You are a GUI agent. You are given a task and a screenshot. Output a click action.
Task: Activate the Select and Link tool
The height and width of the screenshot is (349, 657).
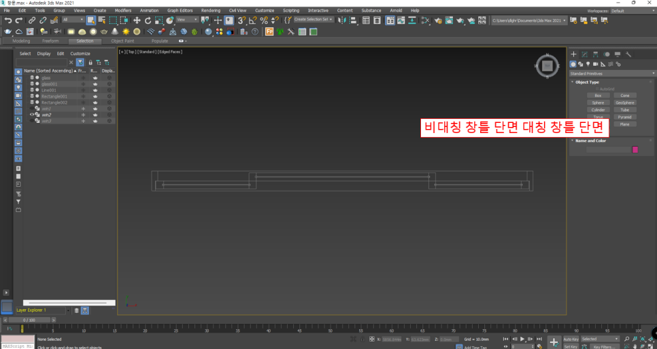pyautogui.click(x=32, y=20)
